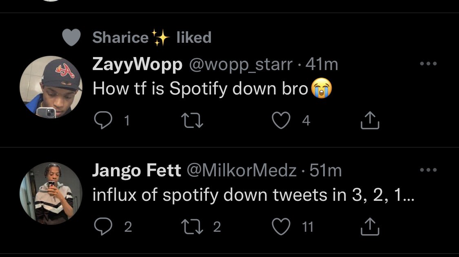This screenshot has height=257, width=459.
Task: Share ZayyWopp's tweet via share icon
Action: pyautogui.click(x=370, y=121)
